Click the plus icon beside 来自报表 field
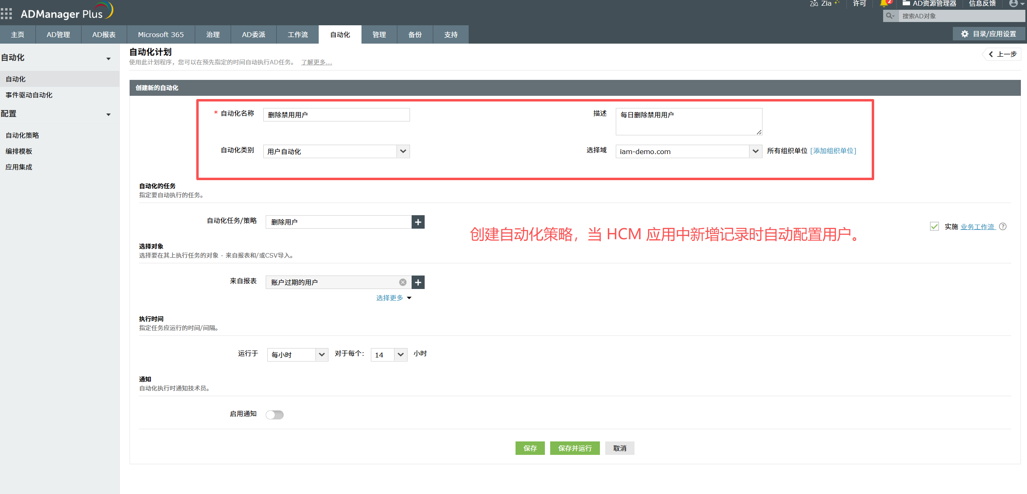The image size is (1027, 494). pos(418,282)
